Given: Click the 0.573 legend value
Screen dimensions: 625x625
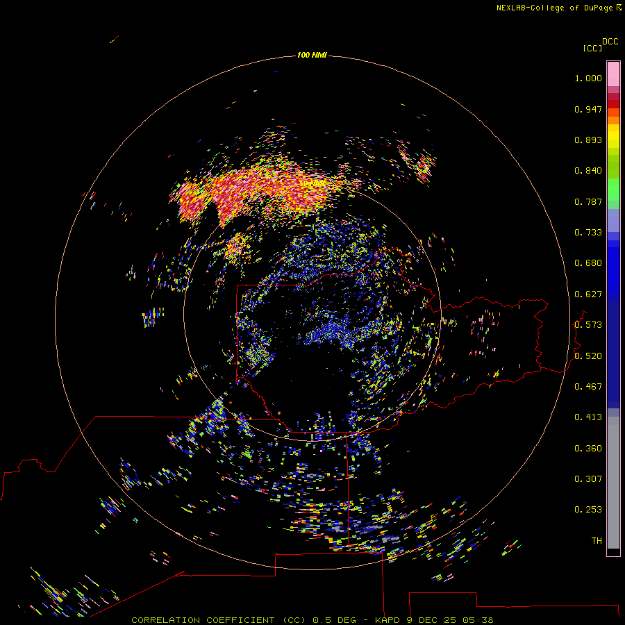Looking at the screenshot, I should click(x=588, y=325).
